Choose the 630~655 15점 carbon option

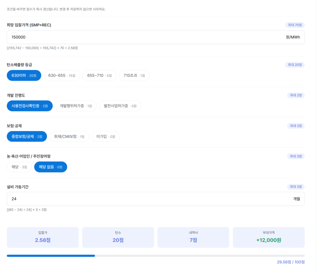click(62, 76)
